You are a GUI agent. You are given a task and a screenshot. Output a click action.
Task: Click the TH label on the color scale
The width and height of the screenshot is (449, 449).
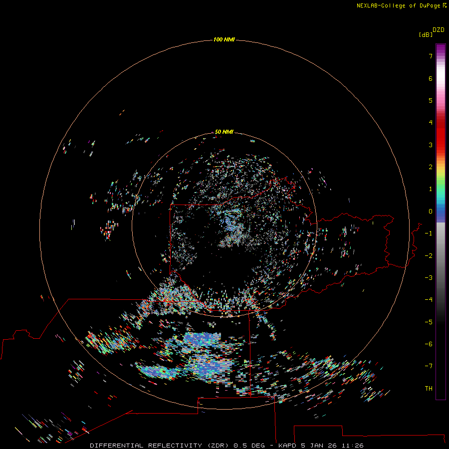coord(429,389)
